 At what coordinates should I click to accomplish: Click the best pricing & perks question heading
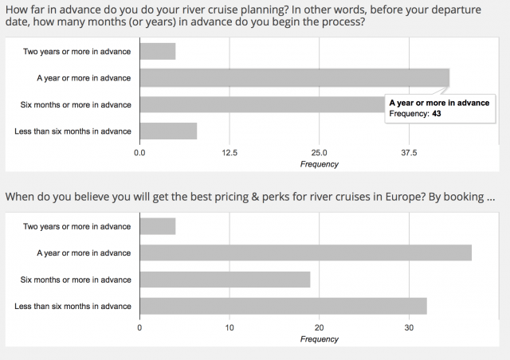click(x=250, y=197)
